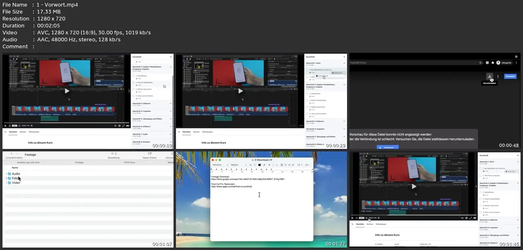This screenshot has height=250, width=523.
Task: Check '3. Mediatheken' in the 00:00:10 thumbnail
Action: click(133, 76)
